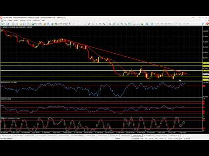
Task: Select the Text drawing tool
Action: click(x=97, y=24)
